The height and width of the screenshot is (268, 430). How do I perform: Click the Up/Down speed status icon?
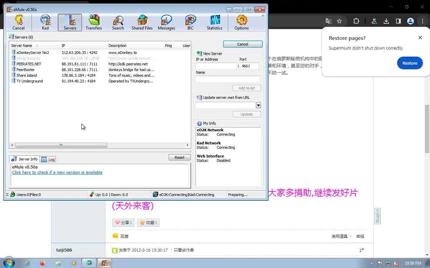point(92,194)
